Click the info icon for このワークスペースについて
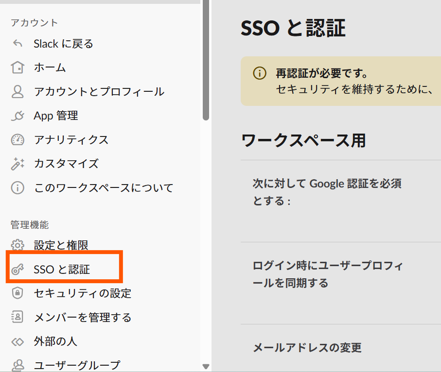Viewport: 441px width, 372px height. coord(18,187)
